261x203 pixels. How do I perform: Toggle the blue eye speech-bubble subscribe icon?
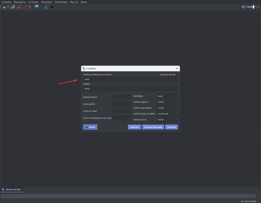(x=37, y=7)
